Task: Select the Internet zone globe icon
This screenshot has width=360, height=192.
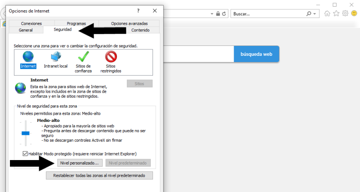Action: tap(28, 57)
